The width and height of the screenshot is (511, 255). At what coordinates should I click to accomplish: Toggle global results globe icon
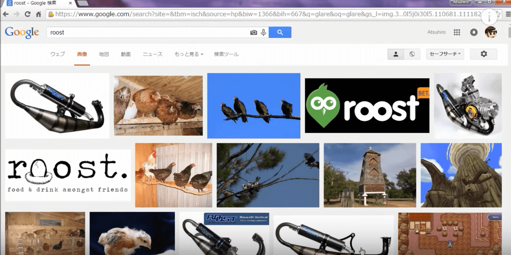click(412, 54)
